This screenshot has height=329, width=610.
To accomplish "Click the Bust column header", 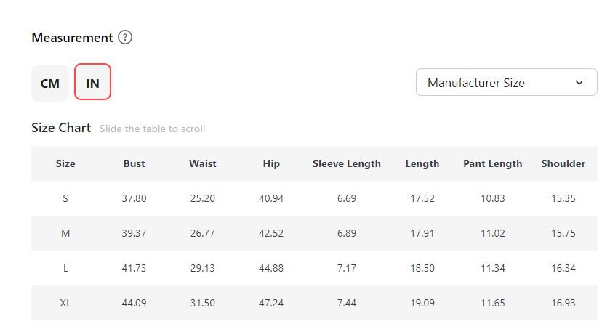I will click(x=134, y=164).
